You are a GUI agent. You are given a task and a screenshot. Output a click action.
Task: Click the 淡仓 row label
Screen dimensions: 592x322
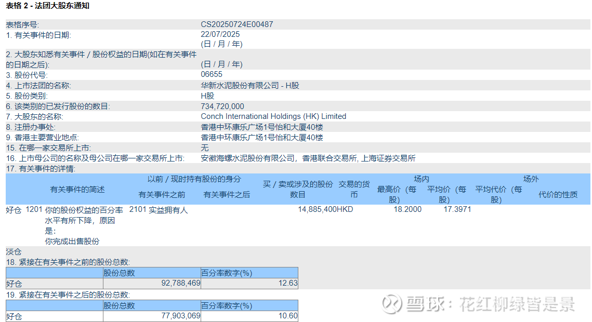pyautogui.click(x=14, y=251)
